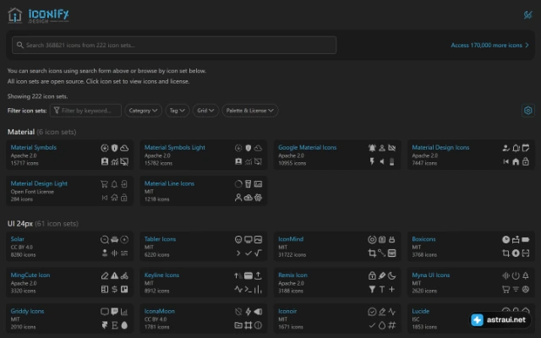Expand the Palette & License dropdown

click(250, 111)
